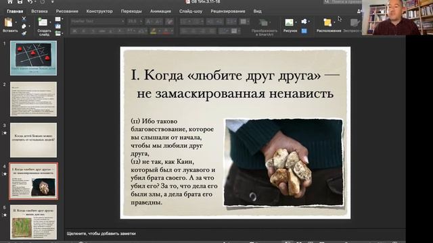Viewport: 433px width, 243px height.
Task: Click the blue Text Box icon
Action: point(304,31)
